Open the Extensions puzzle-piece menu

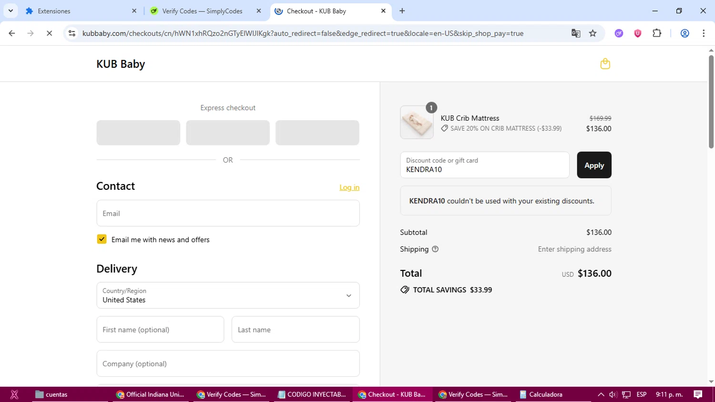(x=657, y=33)
